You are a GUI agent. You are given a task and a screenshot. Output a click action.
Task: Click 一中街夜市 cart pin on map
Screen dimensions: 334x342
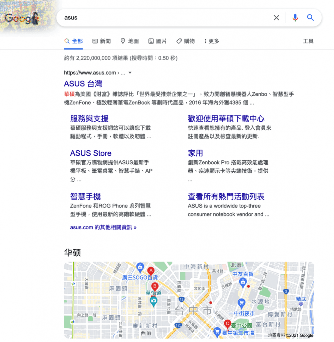(241, 304)
